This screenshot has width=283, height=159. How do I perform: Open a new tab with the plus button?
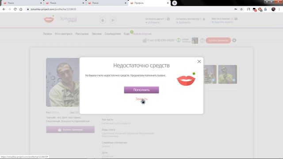174,3
